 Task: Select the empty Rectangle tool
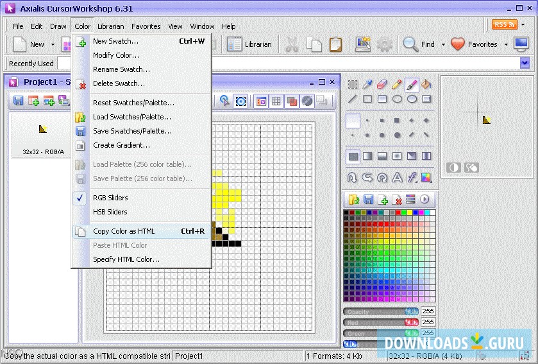point(367,100)
